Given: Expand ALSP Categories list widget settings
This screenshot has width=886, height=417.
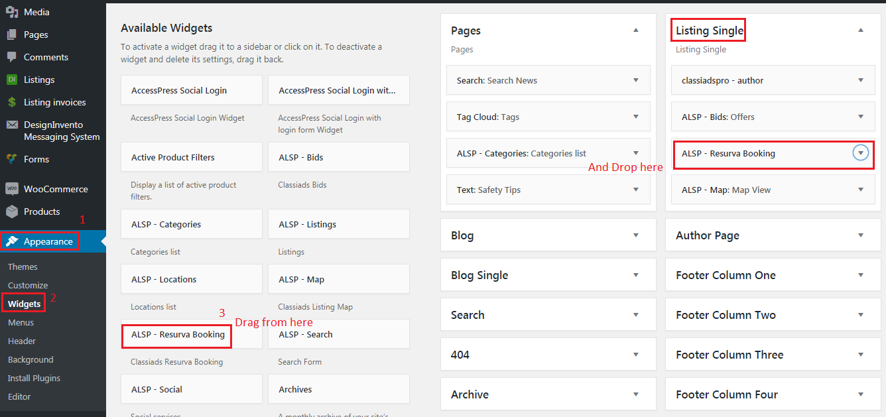Looking at the screenshot, I should pyautogui.click(x=636, y=153).
